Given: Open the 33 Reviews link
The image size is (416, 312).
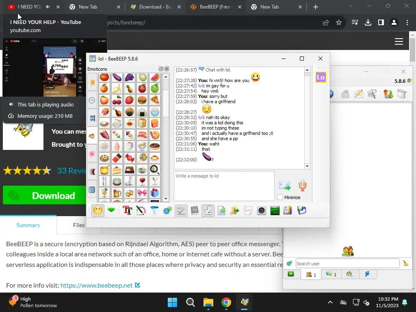Looking at the screenshot, I should click(71, 171).
